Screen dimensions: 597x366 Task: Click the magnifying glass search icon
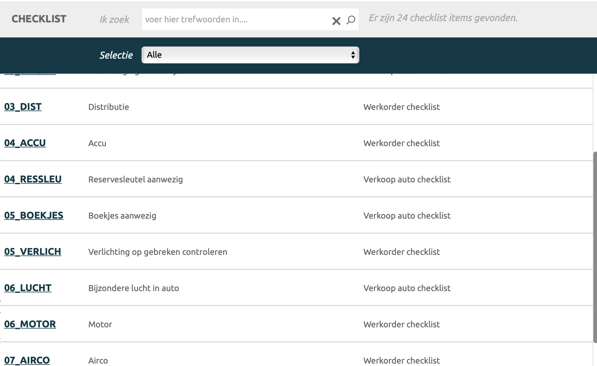point(351,20)
